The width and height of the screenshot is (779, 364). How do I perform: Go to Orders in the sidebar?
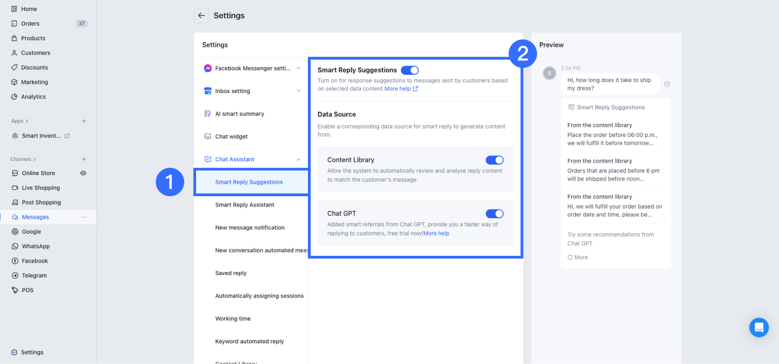point(30,23)
